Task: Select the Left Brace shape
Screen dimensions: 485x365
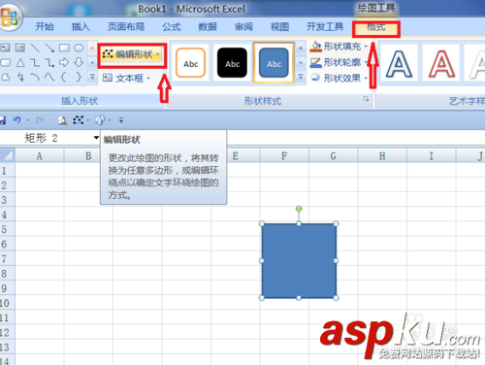Action: coord(64,77)
